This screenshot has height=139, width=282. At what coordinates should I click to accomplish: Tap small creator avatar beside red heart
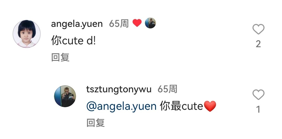coord(150,23)
